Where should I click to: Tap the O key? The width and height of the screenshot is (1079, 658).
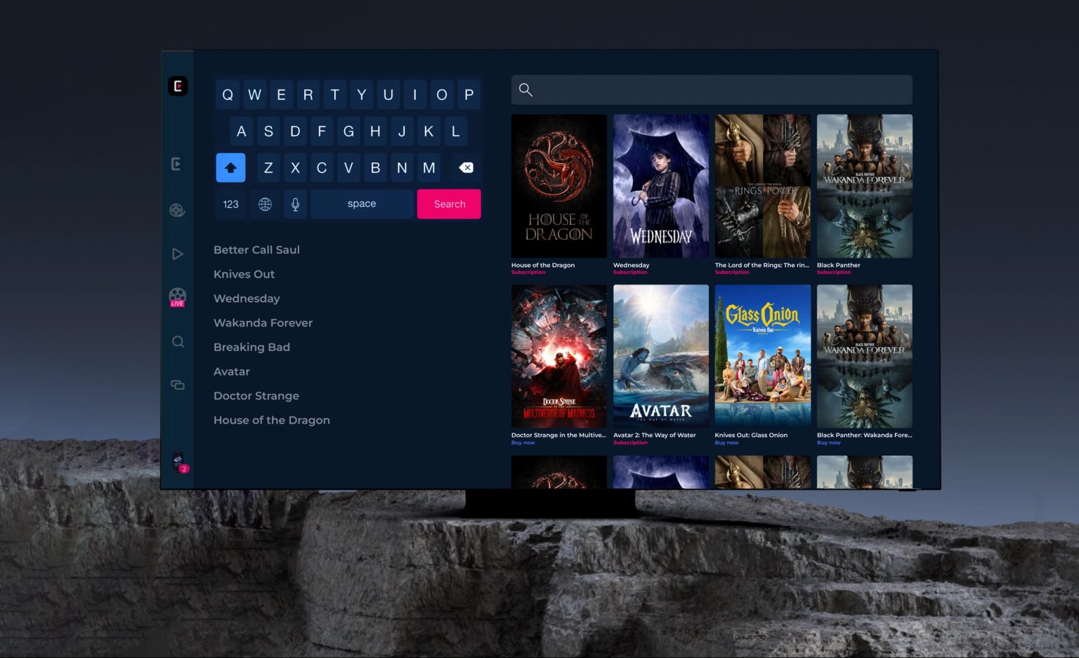click(442, 95)
